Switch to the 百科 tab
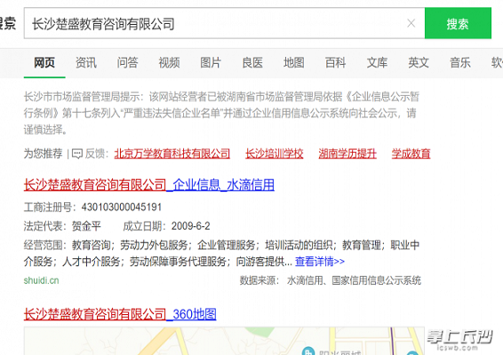Image resolution: width=503 pixels, height=355 pixels. 336,62
